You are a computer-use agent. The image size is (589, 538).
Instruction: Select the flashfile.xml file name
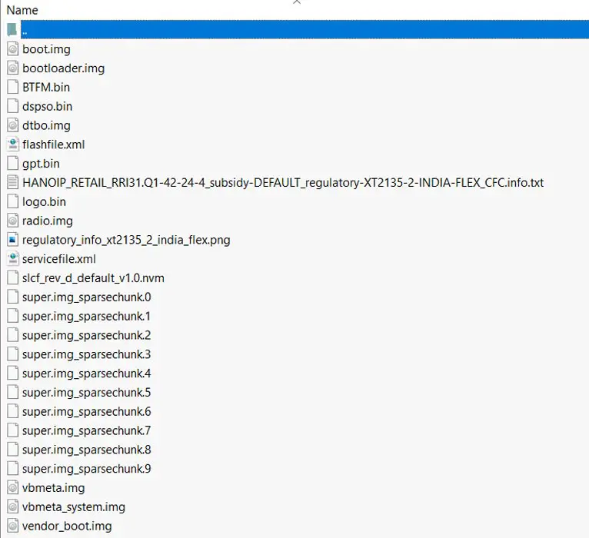coord(53,144)
